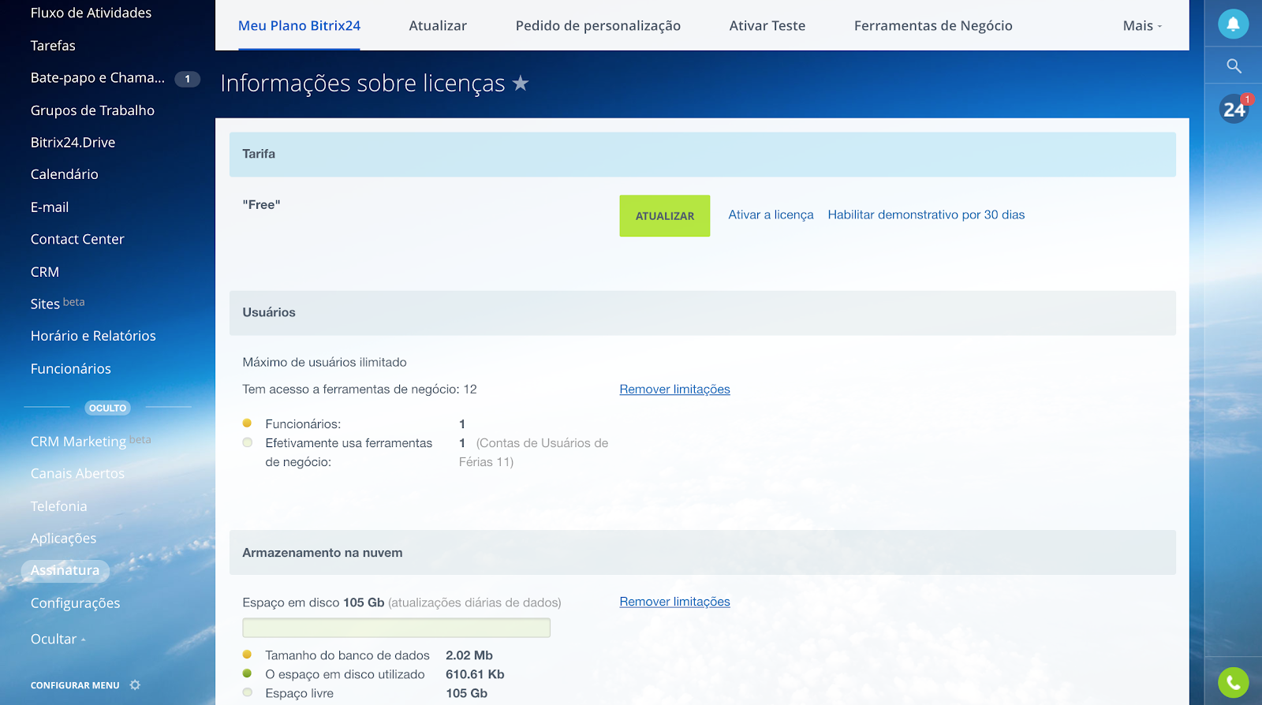Click green dot beside espaço em disco utilizado
Viewport: 1262px width, 705px height.
point(247,673)
